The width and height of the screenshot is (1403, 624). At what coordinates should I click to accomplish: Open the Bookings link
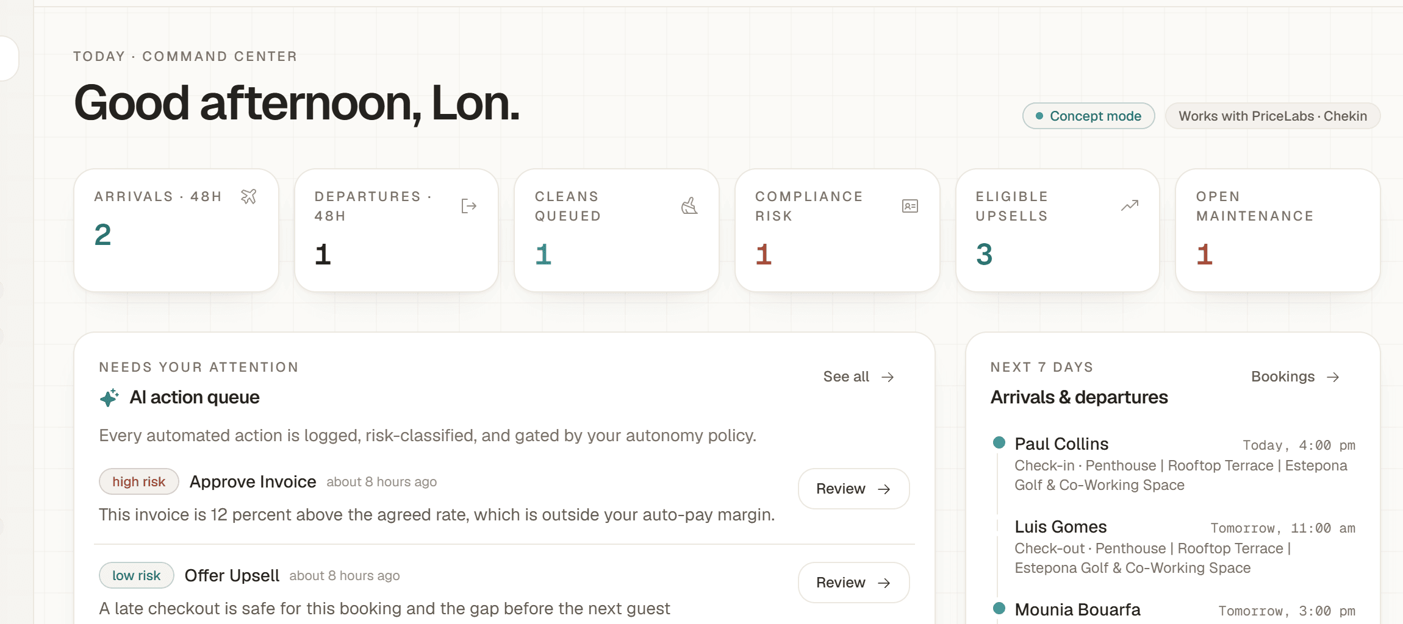[x=1296, y=377]
